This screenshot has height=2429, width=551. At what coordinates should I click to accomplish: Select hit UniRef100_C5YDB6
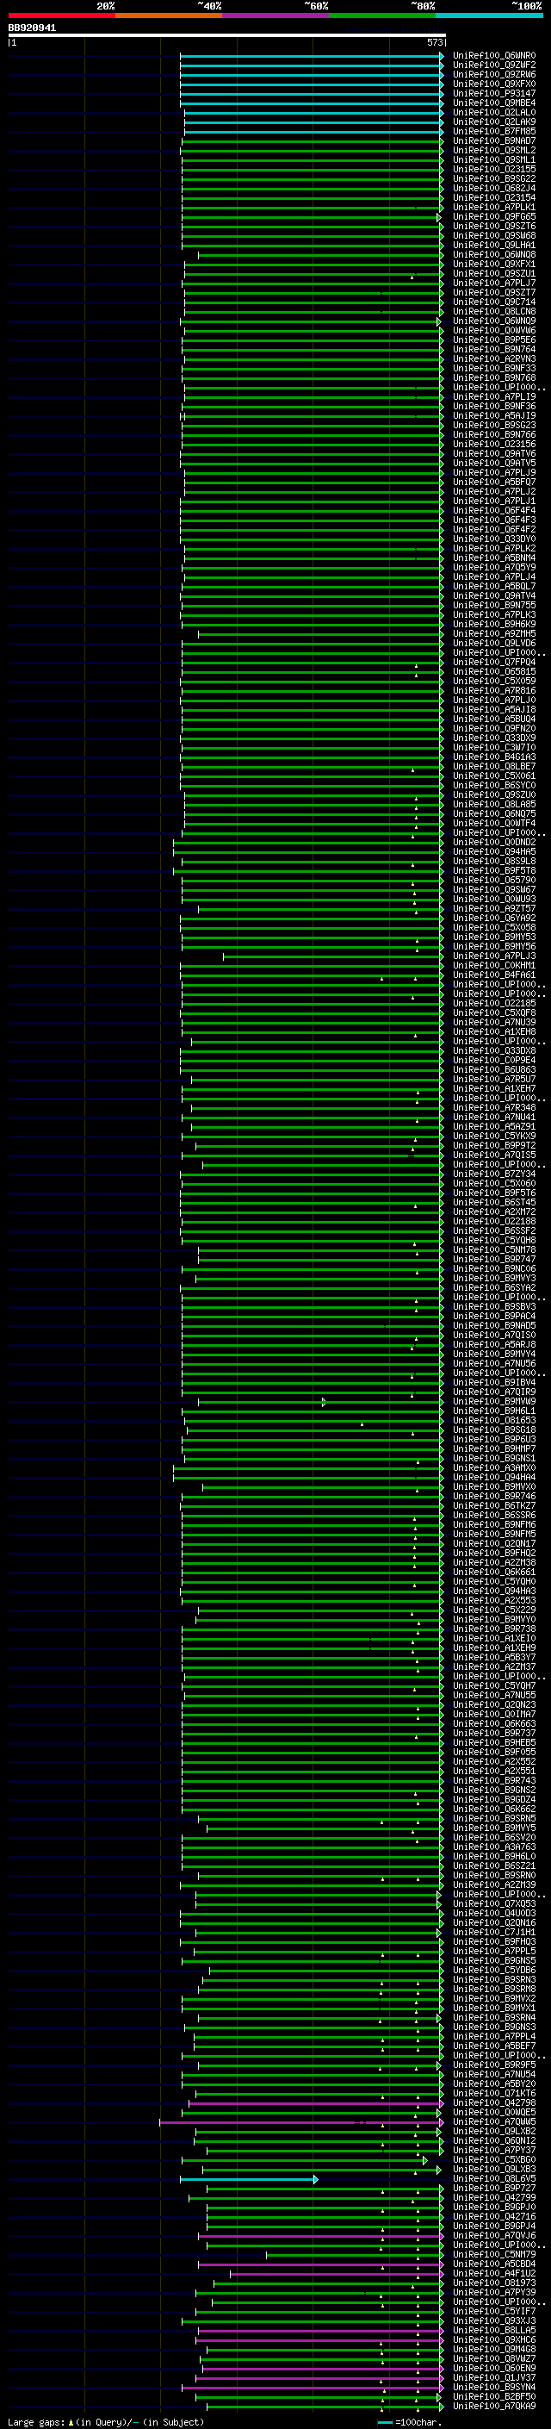pos(493,1971)
